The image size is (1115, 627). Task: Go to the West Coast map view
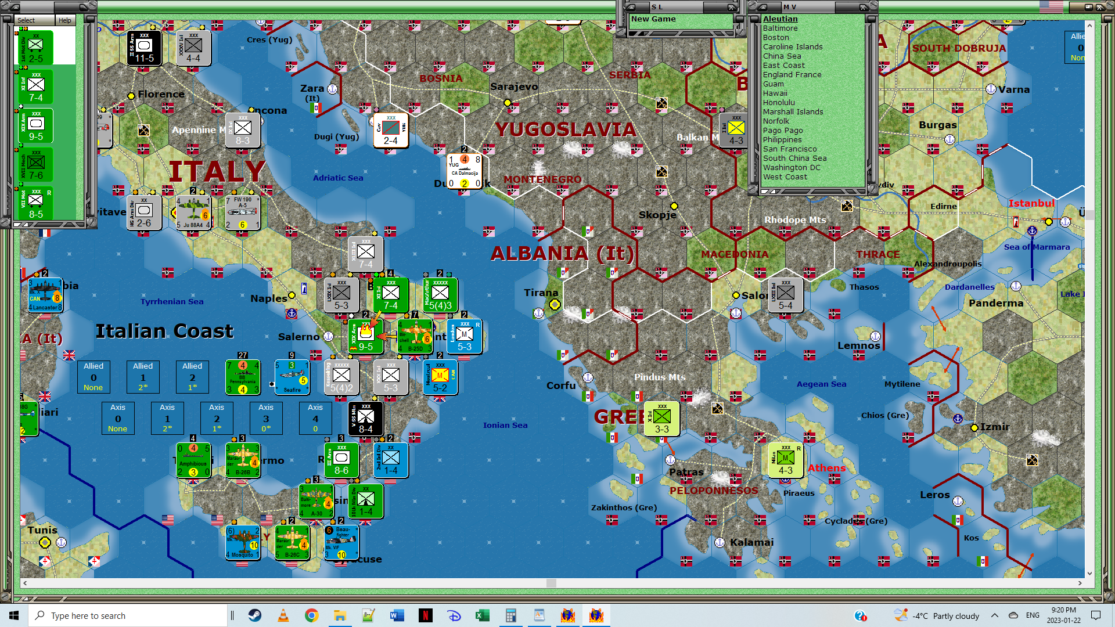click(x=785, y=177)
